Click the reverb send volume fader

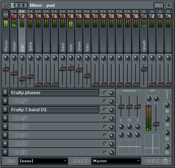[144, 69]
